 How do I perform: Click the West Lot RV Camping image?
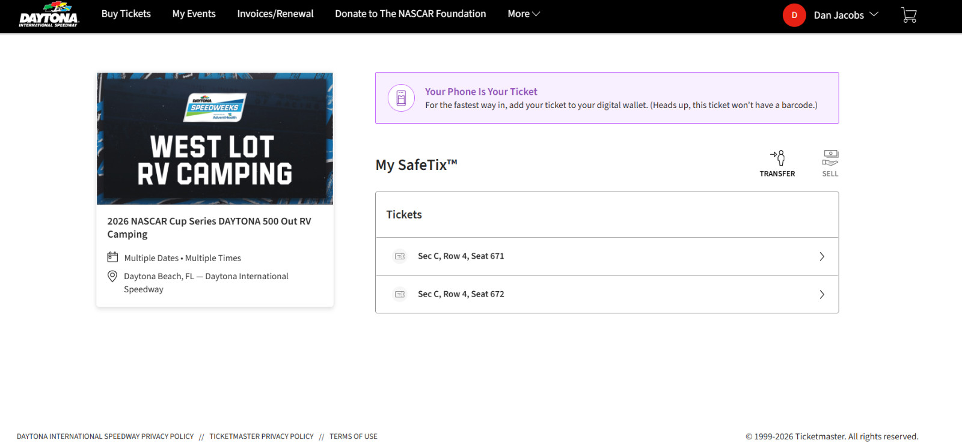tap(215, 139)
